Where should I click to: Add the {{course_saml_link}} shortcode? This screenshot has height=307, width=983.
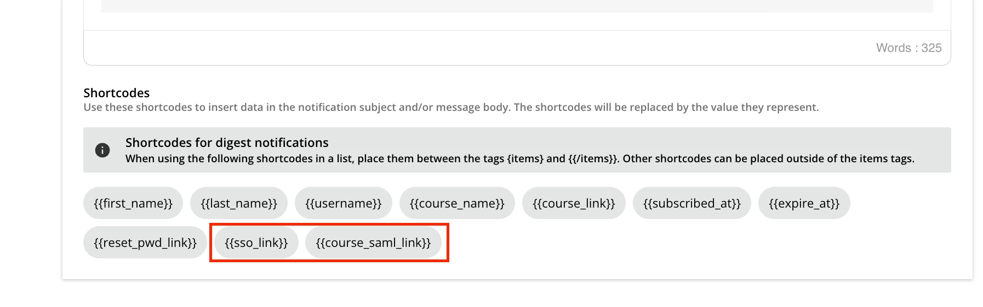(373, 243)
